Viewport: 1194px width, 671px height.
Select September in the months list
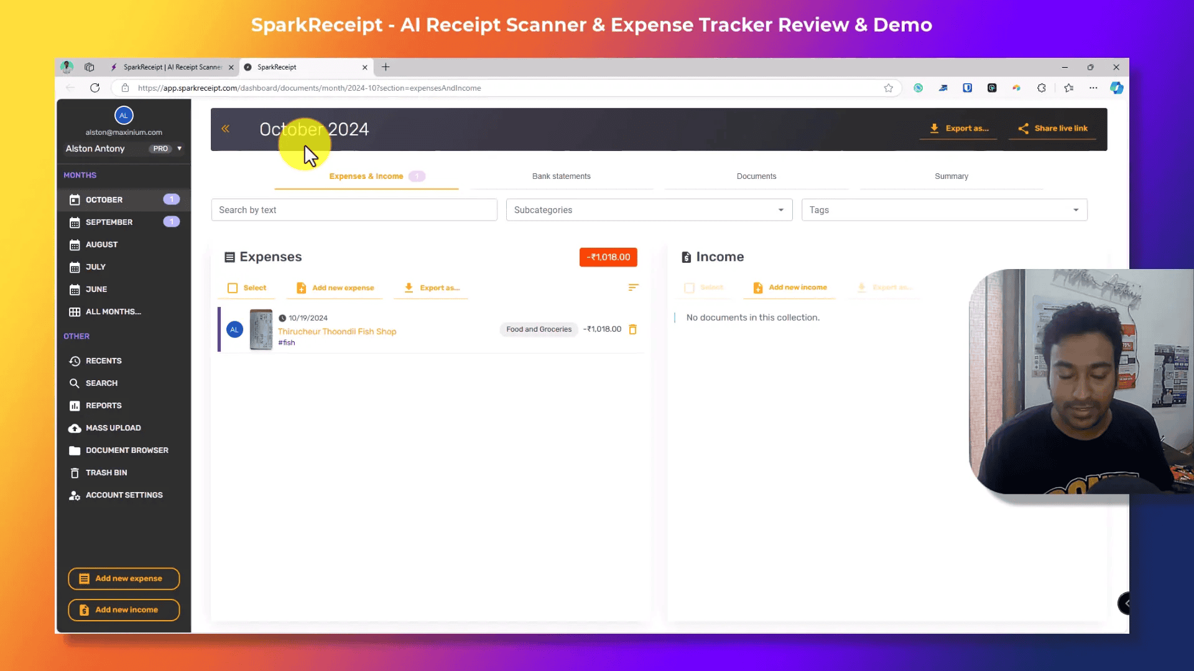[124, 222]
